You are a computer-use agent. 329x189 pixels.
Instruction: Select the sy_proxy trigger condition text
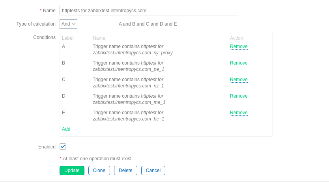[x=133, y=50]
